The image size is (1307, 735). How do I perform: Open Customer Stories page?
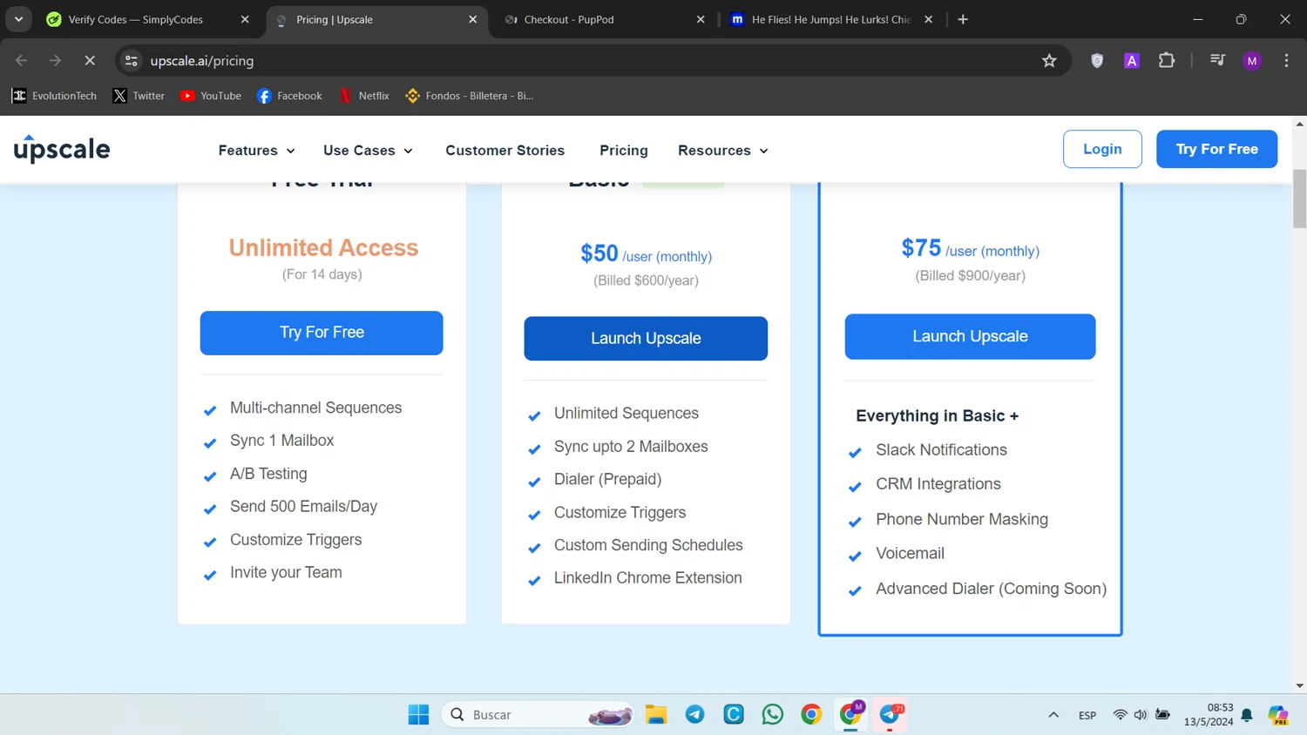click(505, 151)
